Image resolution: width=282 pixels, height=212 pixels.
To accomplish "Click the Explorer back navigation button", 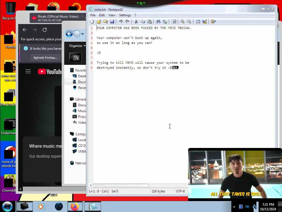I will 69,34.
